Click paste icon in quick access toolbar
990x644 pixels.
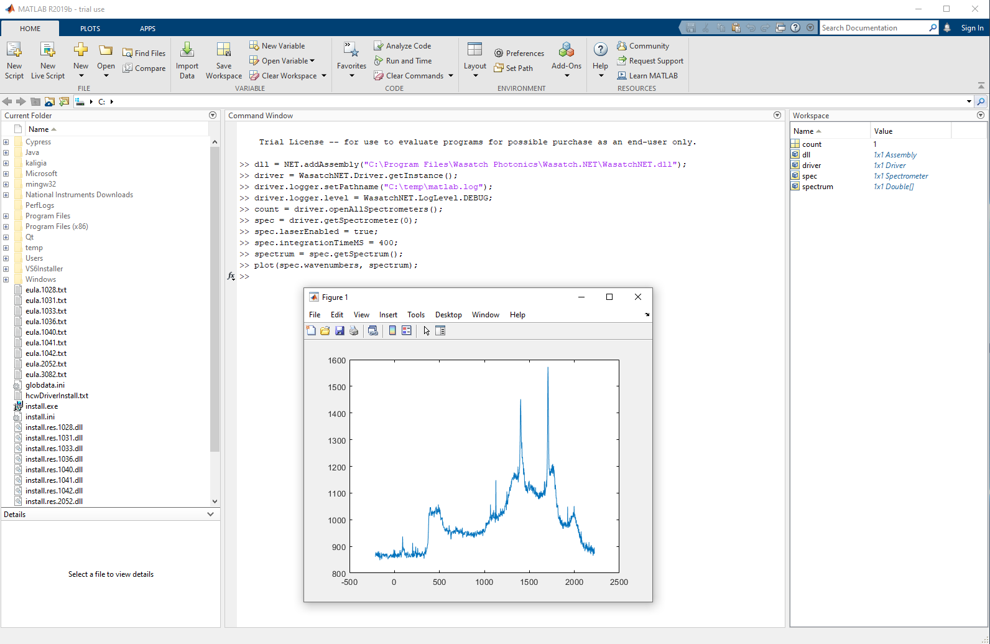coord(736,27)
